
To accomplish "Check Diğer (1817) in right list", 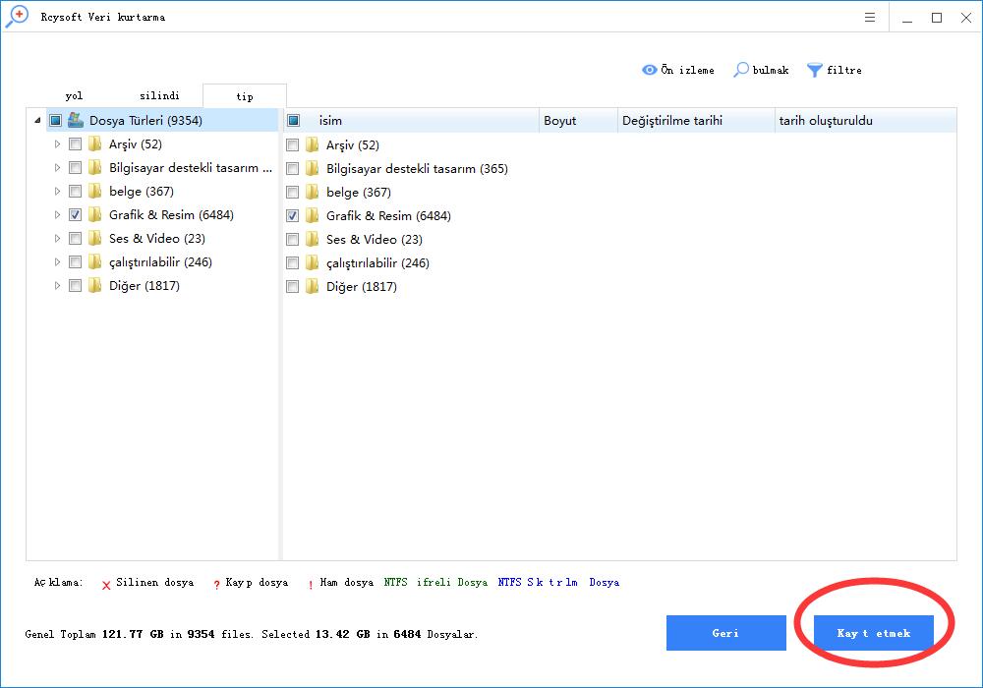I will pos(293,286).
